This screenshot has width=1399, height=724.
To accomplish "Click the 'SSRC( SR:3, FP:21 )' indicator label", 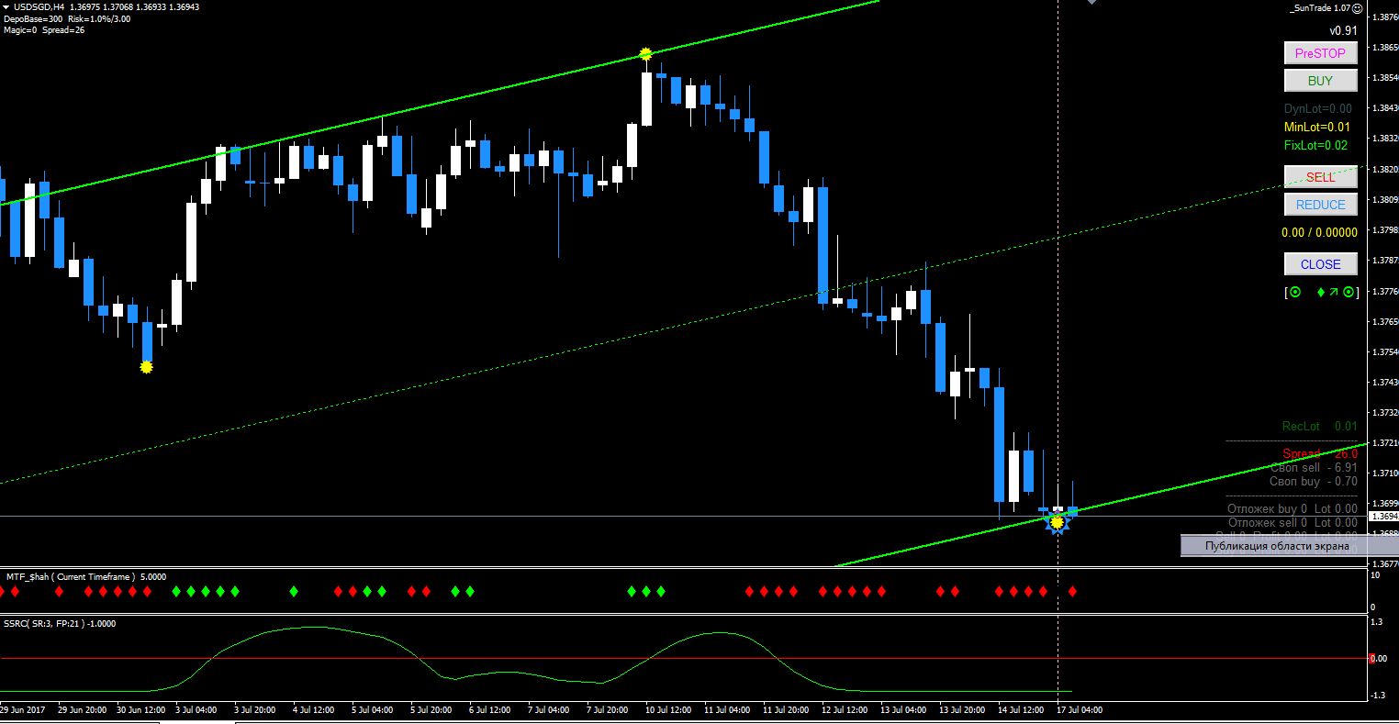I will (x=45, y=623).
